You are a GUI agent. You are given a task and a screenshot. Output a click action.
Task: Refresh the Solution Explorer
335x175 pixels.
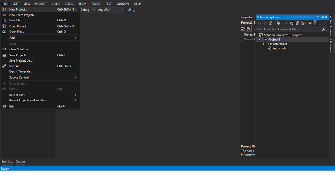(x=292, y=23)
